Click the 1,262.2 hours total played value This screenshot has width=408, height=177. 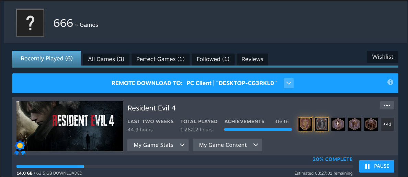196,130
